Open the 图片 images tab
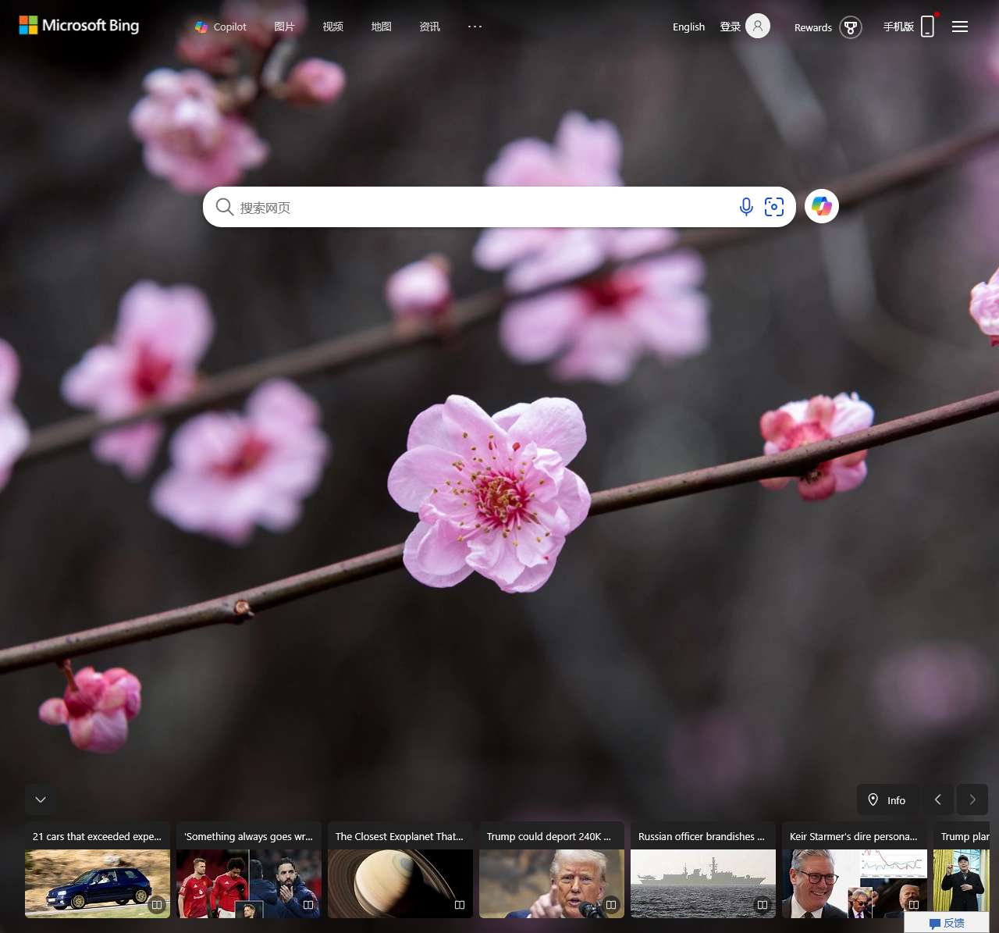This screenshot has height=933, width=999. 285,27
